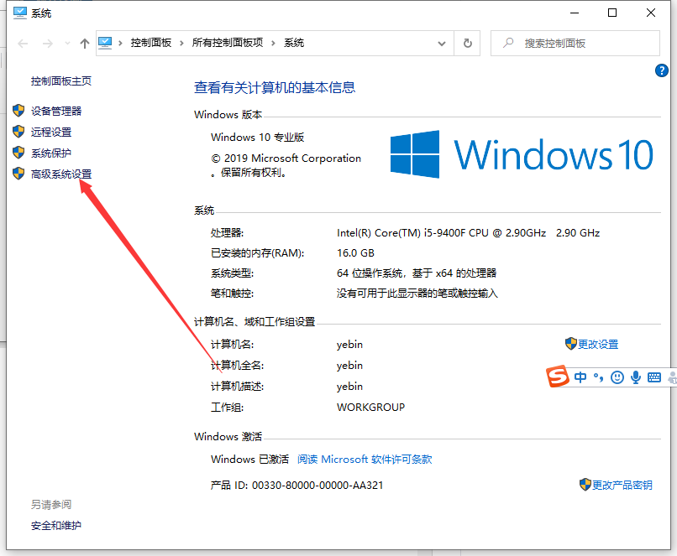Click the Back navigation arrow
The image size is (677, 556).
click(23, 43)
